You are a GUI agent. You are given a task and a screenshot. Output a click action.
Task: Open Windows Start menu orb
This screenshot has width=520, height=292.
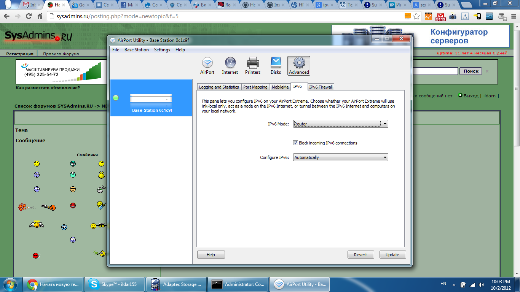(x=10, y=284)
